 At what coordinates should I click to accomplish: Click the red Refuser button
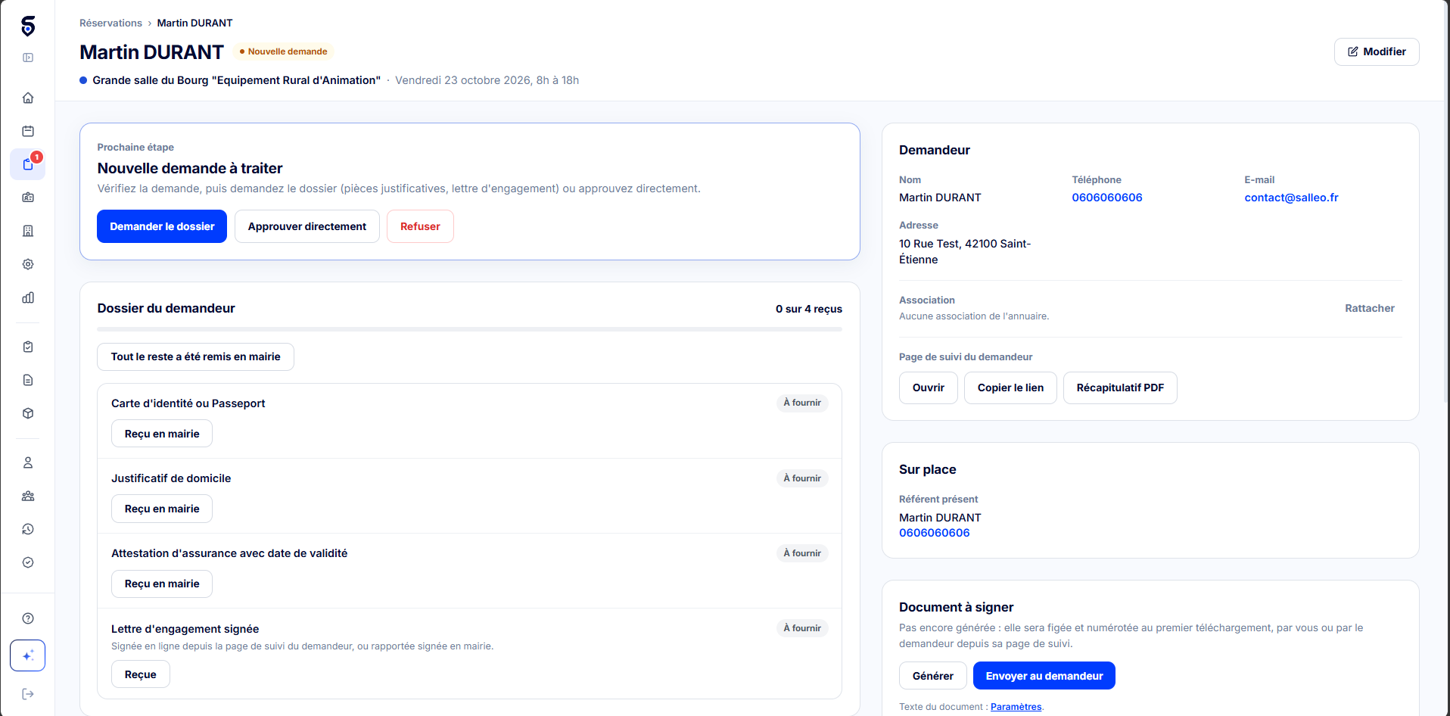tap(420, 226)
